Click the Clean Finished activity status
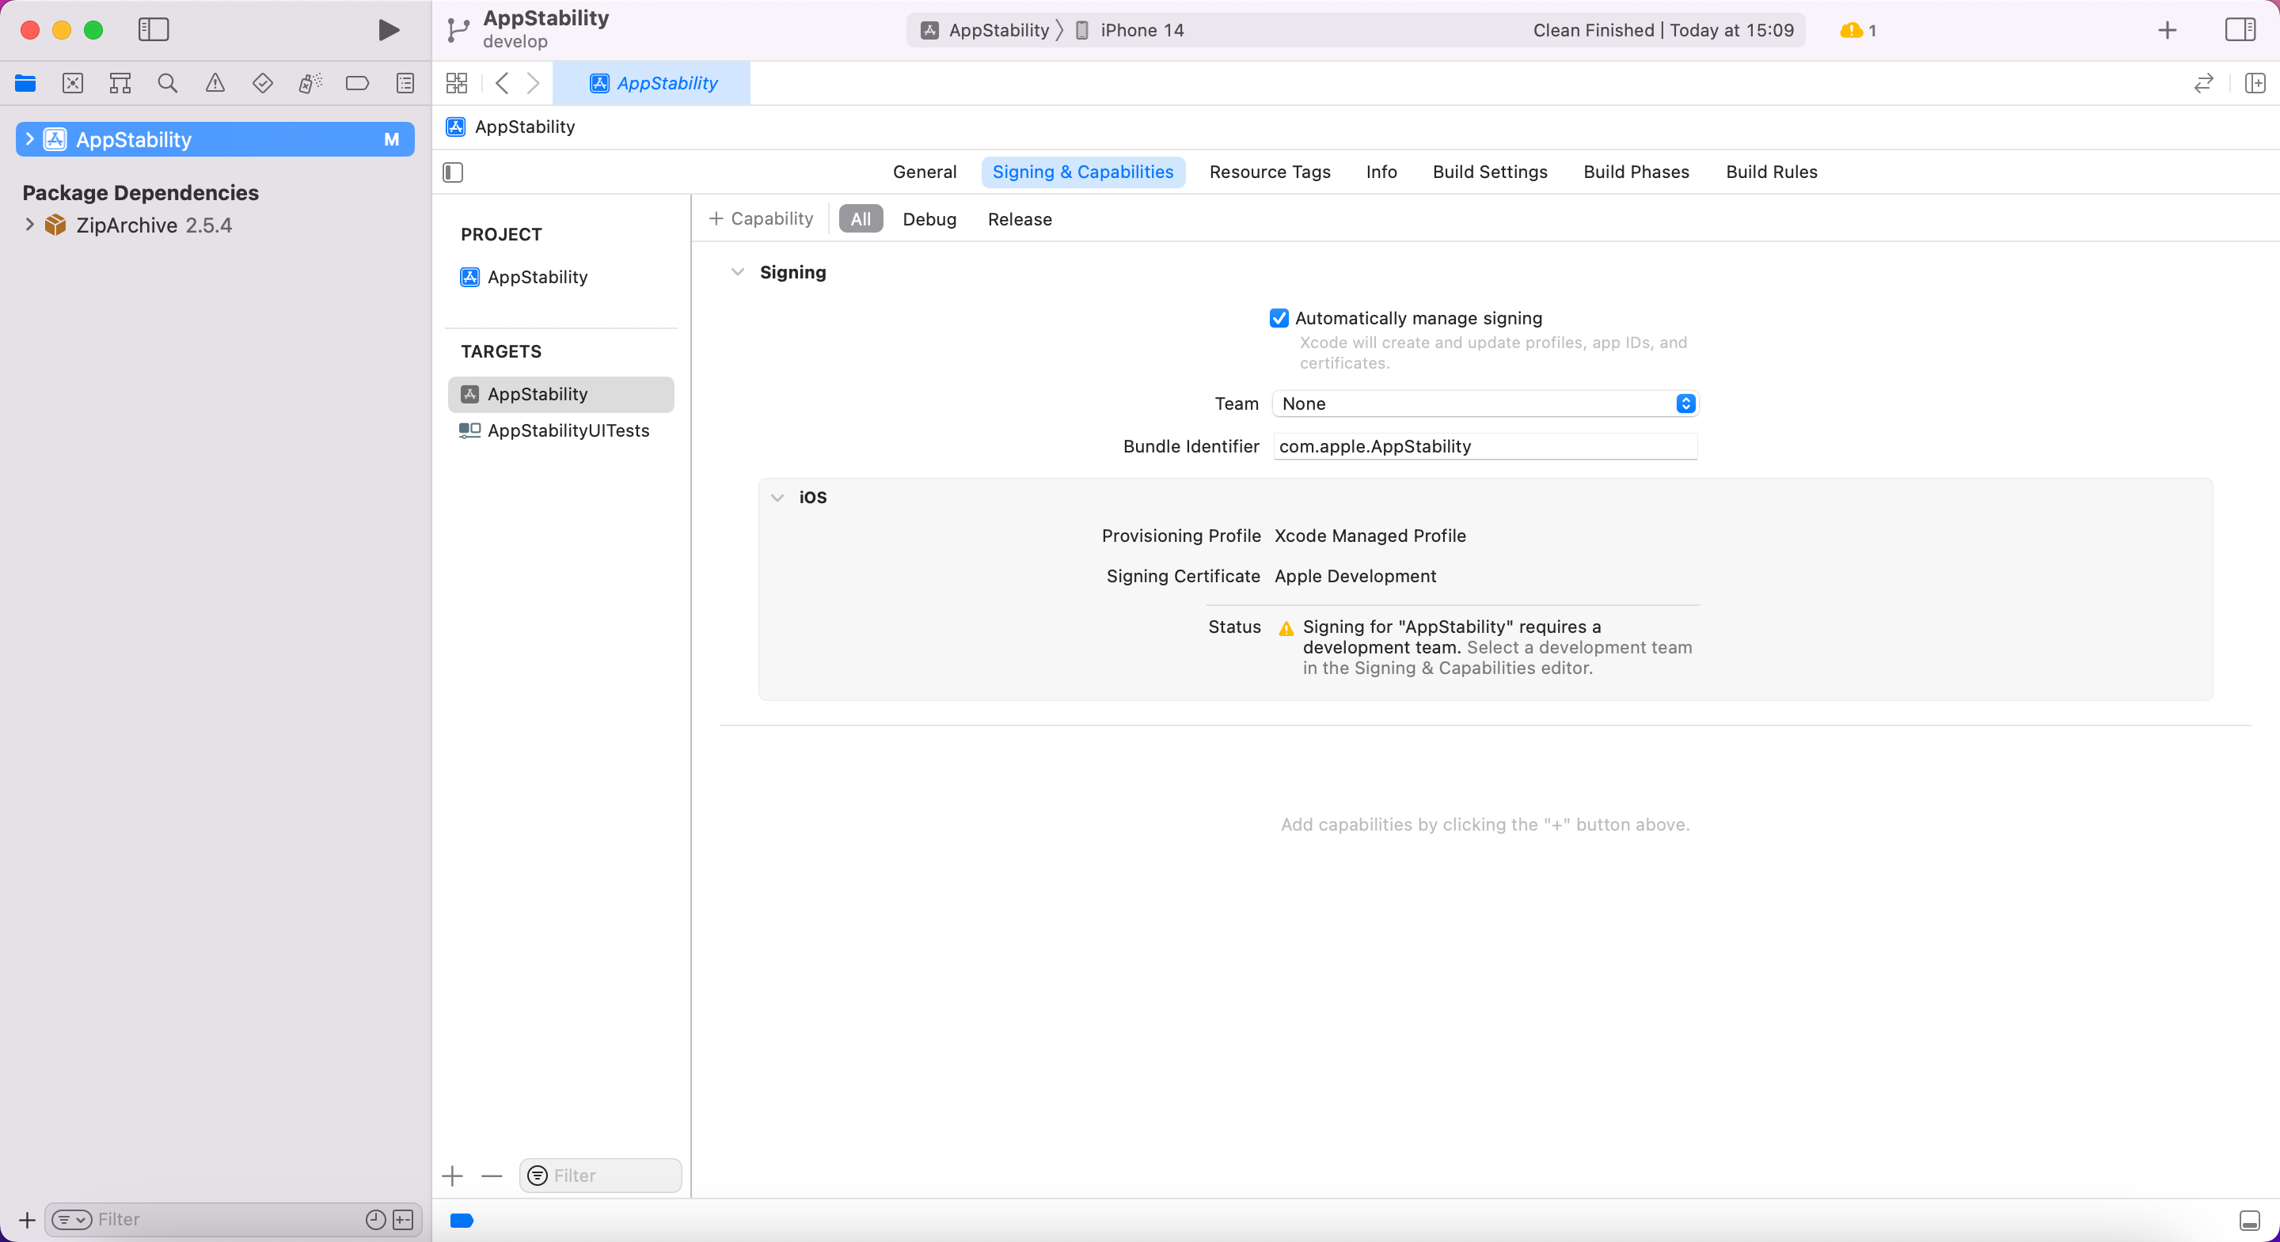2280x1242 pixels. (1663, 30)
